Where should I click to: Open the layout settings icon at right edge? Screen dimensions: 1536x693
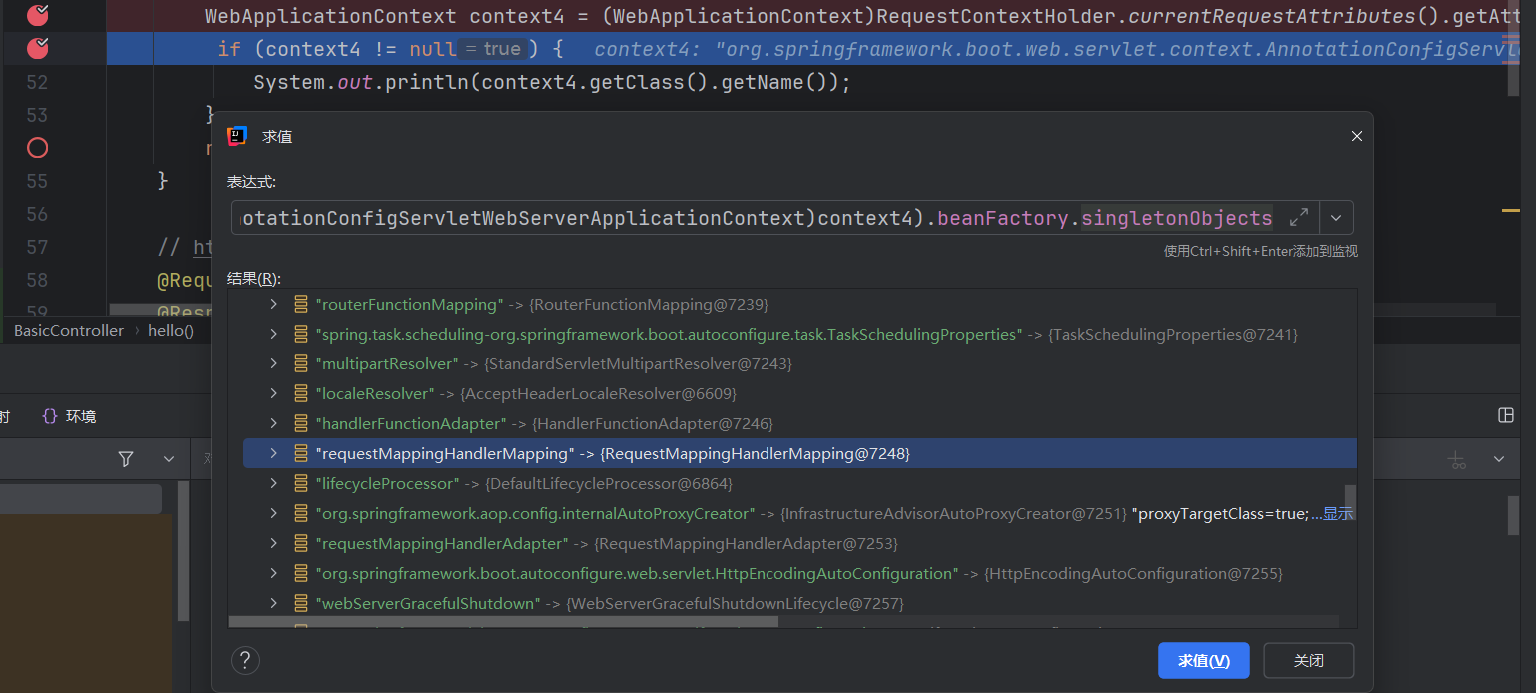click(x=1506, y=415)
